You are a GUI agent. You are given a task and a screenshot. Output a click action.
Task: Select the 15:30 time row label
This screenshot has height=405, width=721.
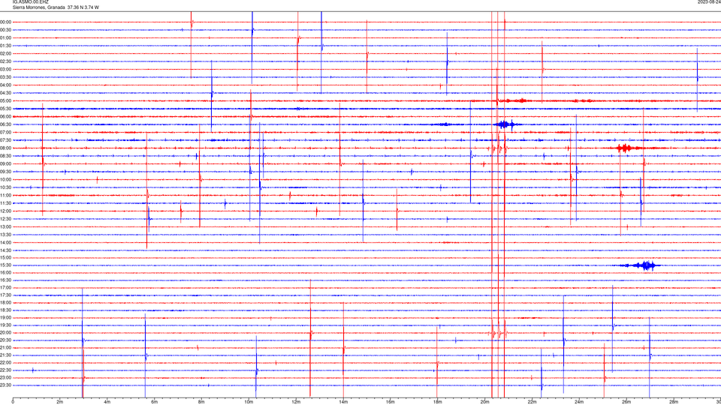click(x=6, y=265)
